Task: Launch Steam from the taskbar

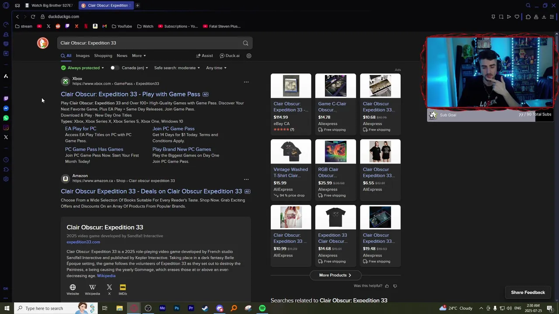Action: 205,308
